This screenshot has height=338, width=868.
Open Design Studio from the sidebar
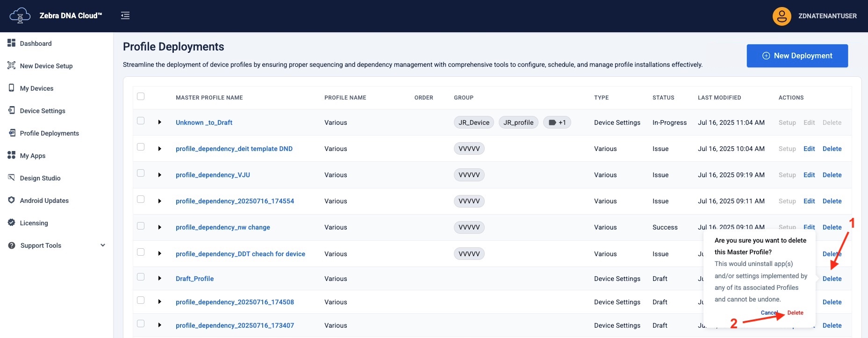click(x=40, y=178)
